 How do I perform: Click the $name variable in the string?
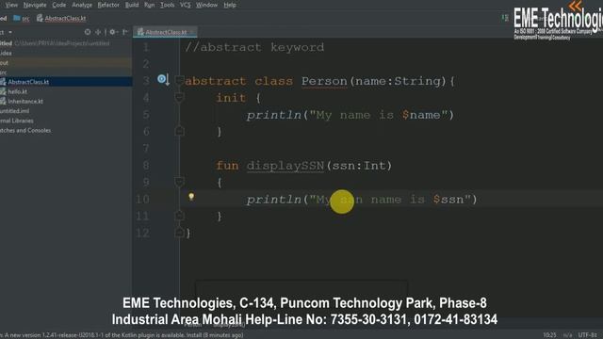click(x=421, y=115)
